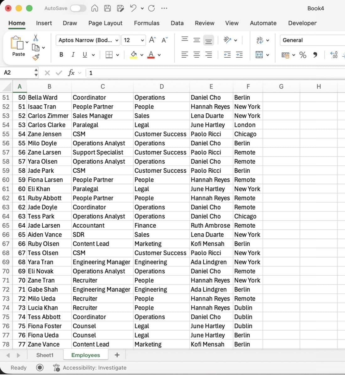Open the Developer tab
The height and width of the screenshot is (375, 345).
[302, 23]
